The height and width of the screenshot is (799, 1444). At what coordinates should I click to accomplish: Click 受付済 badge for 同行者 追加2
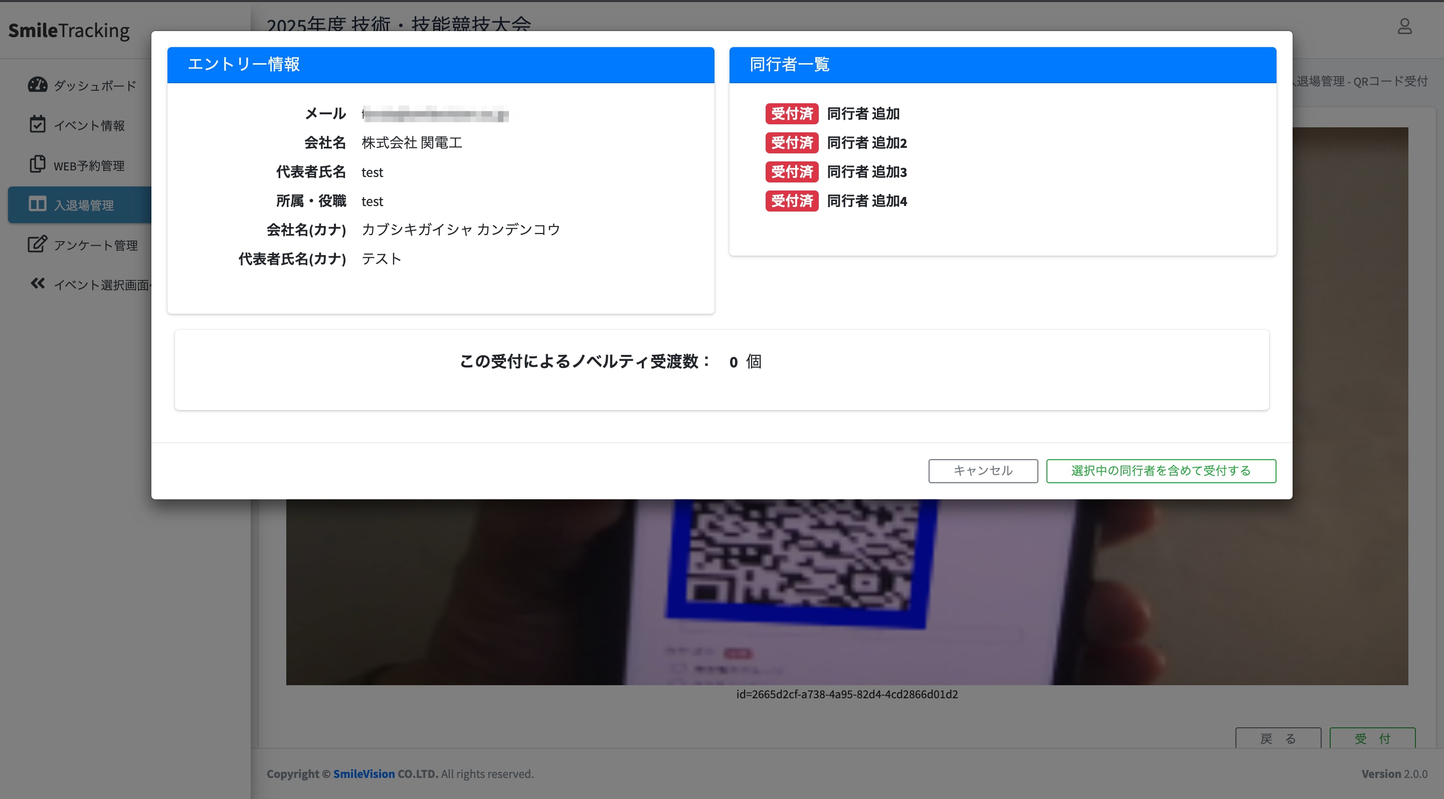pyautogui.click(x=792, y=143)
